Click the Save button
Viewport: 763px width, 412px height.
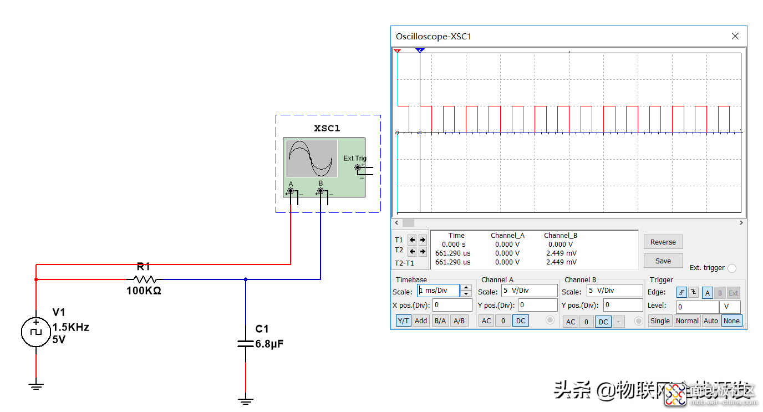tap(663, 261)
